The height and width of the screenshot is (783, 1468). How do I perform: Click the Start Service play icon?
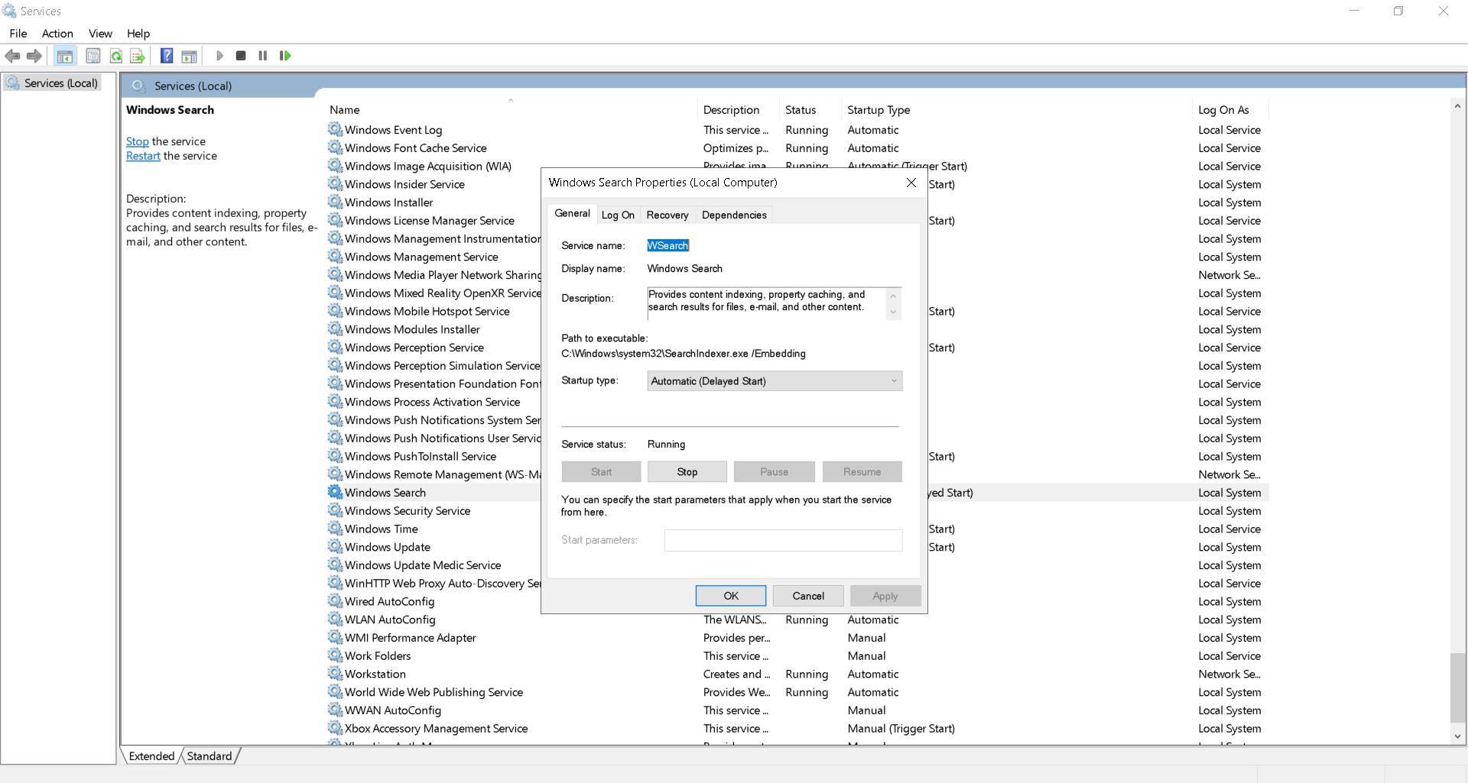coord(219,56)
